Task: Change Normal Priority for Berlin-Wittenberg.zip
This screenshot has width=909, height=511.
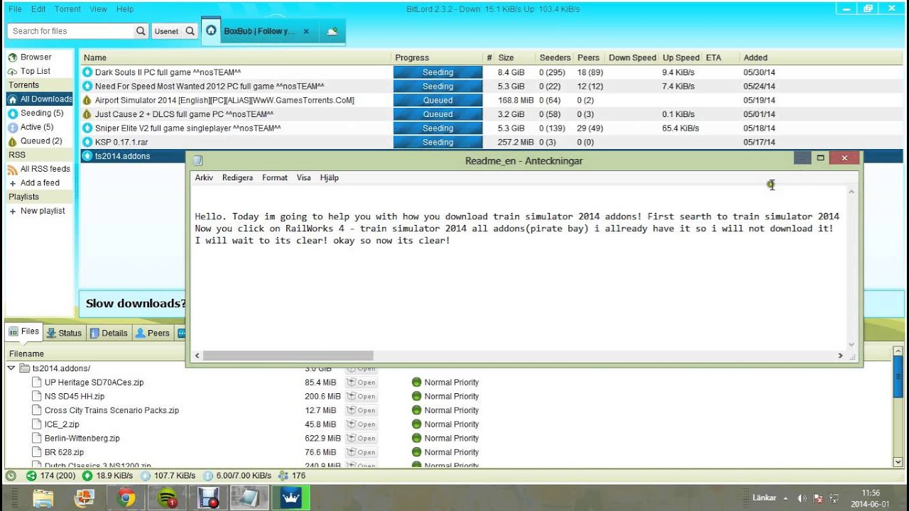Action: (445, 438)
